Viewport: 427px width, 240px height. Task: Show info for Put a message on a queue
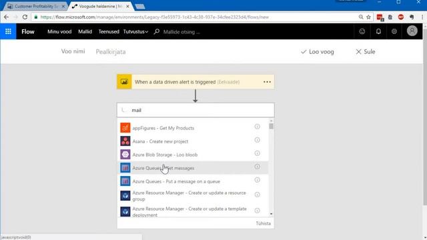[257, 180]
